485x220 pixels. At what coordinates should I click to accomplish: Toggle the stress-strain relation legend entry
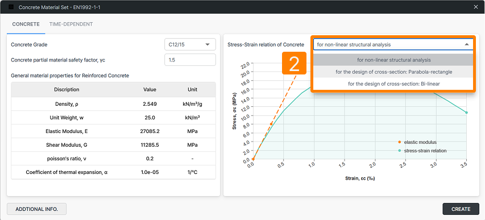[422, 151]
